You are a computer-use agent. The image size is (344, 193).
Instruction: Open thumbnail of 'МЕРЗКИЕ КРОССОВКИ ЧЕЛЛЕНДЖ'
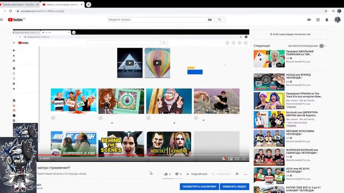click(x=269, y=138)
